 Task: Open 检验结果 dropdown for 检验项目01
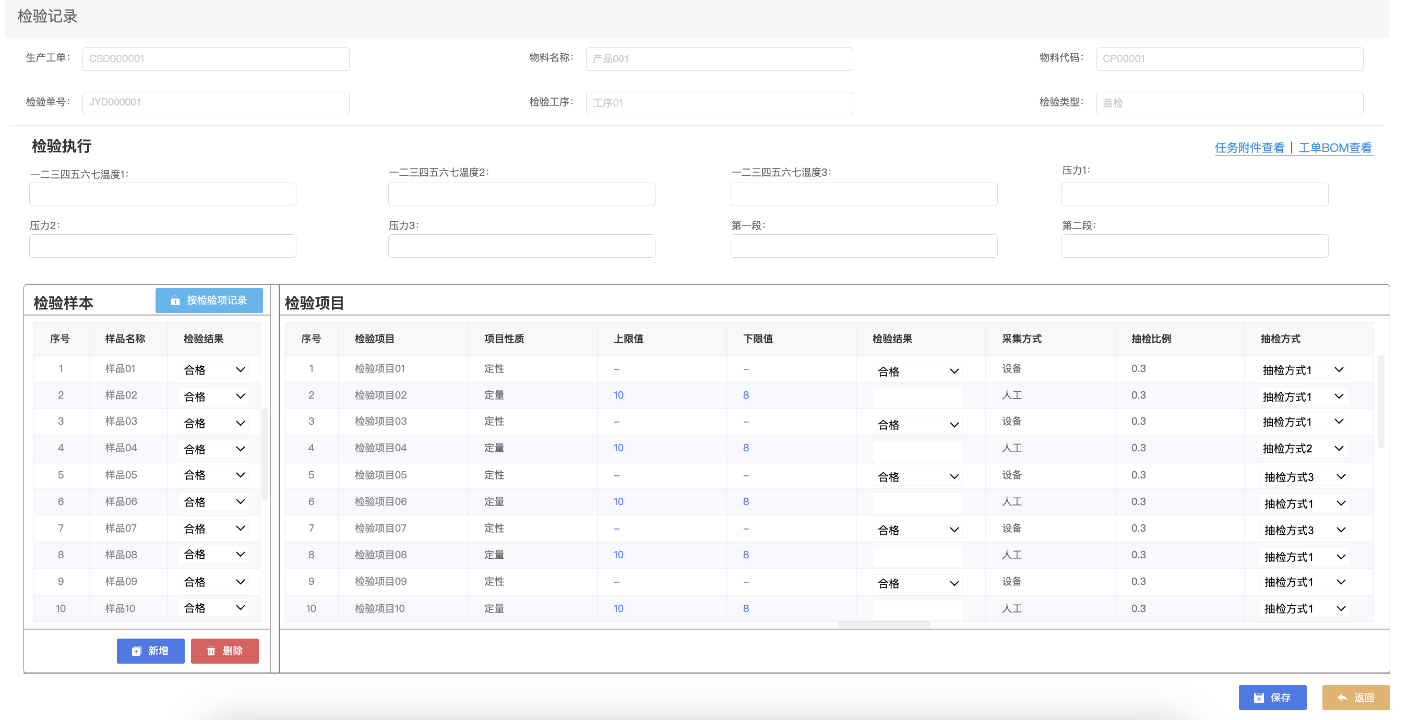pyautogui.click(x=917, y=371)
